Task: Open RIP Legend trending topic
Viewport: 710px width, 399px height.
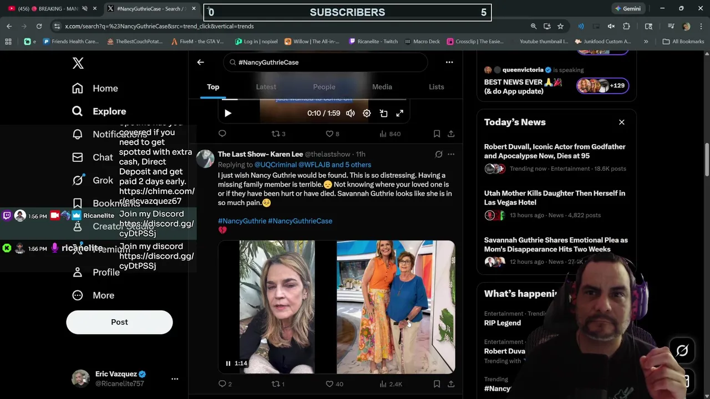Action: click(503, 323)
